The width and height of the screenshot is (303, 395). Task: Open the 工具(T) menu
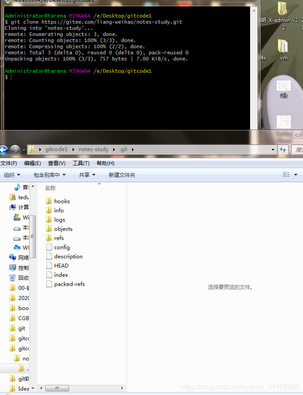click(x=81, y=163)
